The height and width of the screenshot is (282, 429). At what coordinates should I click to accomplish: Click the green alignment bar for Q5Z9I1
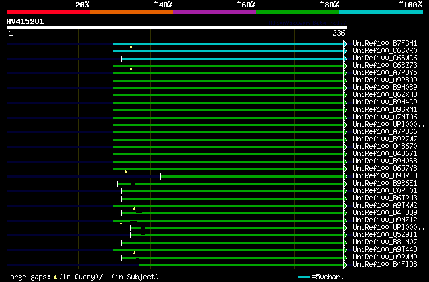[x=237, y=235]
